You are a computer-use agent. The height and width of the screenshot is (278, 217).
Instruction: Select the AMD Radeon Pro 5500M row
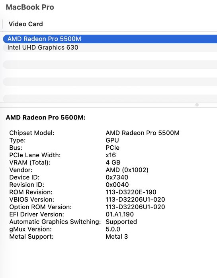point(110,39)
